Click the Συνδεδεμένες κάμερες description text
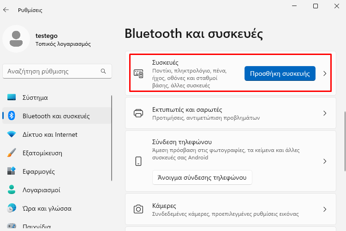Screen dimensions: 346x231 (226, 214)
